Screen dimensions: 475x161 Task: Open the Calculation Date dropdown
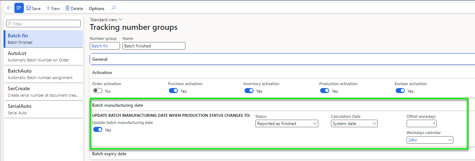(354, 124)
